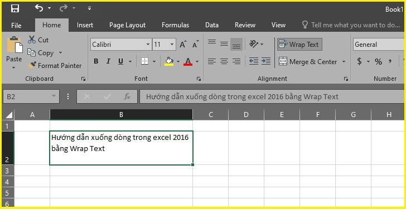The image size is (406, 209).
Task: Open Fill Color palette arrow
Action: pyautogui.click(x=178, y=61)
